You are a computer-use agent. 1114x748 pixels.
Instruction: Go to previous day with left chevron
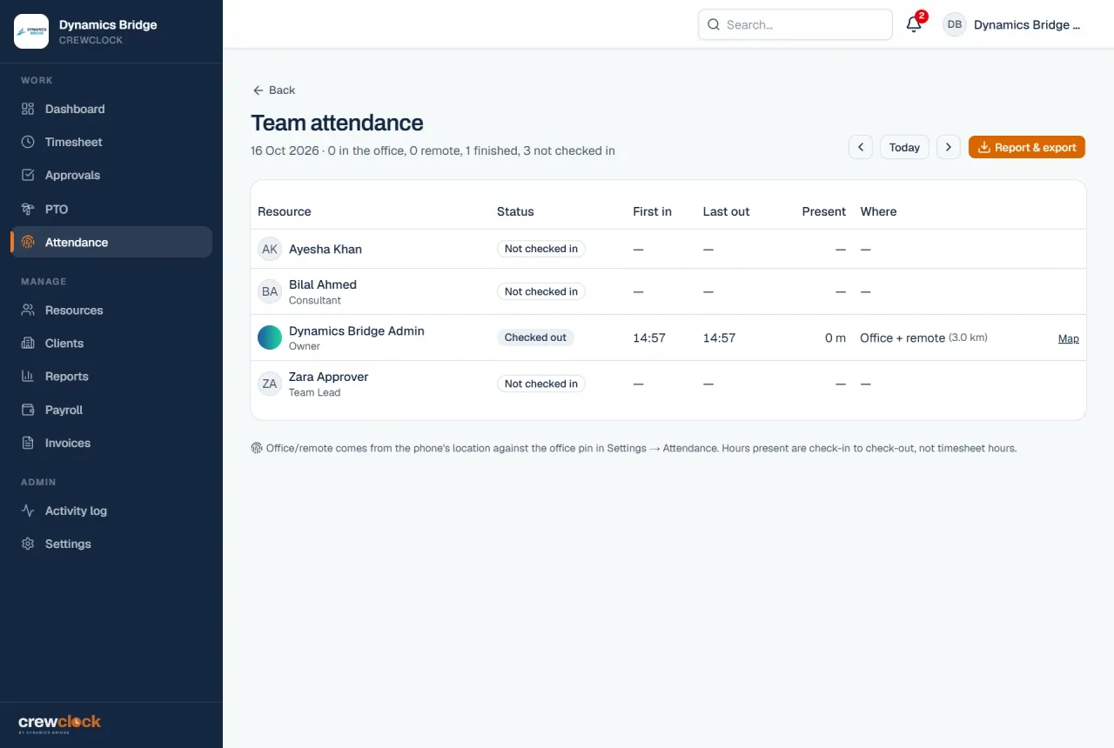click(861, 147)
